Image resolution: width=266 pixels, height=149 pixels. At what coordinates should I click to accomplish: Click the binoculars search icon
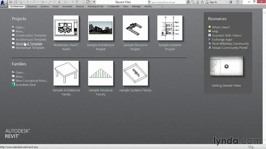188,2
